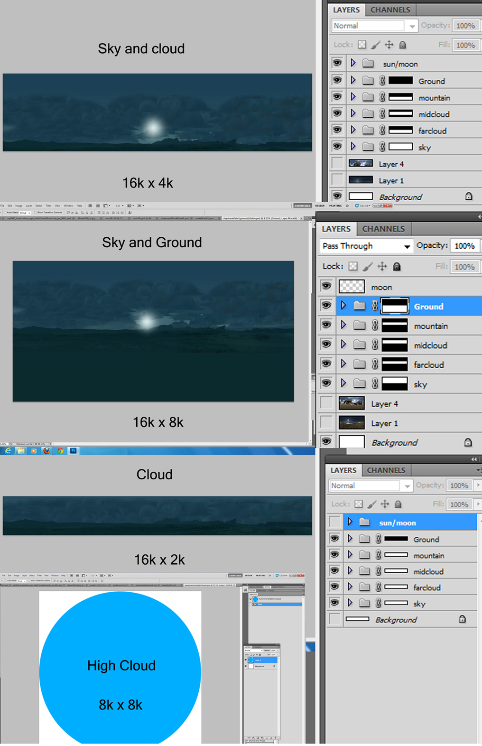This screenshot has height=746, width=482.
Task: Launch Firefox from the Windows taskbar
Action: tap(46, 451)
